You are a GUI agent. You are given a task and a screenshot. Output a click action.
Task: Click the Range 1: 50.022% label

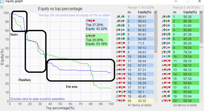[x=141, y=8]
